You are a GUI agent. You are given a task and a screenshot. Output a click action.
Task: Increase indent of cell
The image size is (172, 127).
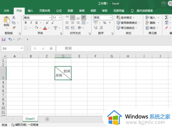pos(73,28)
